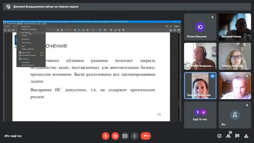The image size is (254, 143).
Task: Click the muted mic icon on Юлия Шевцова tile
Action: [212, 17]
